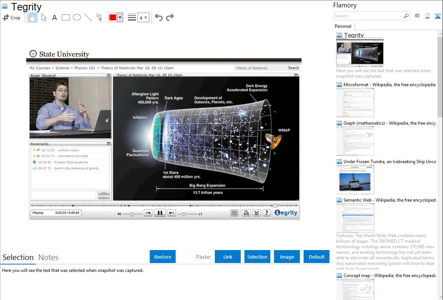Select the Semantic Web snapshot title
Viewport: 443px width, 300px height.
tap(389, 200)
